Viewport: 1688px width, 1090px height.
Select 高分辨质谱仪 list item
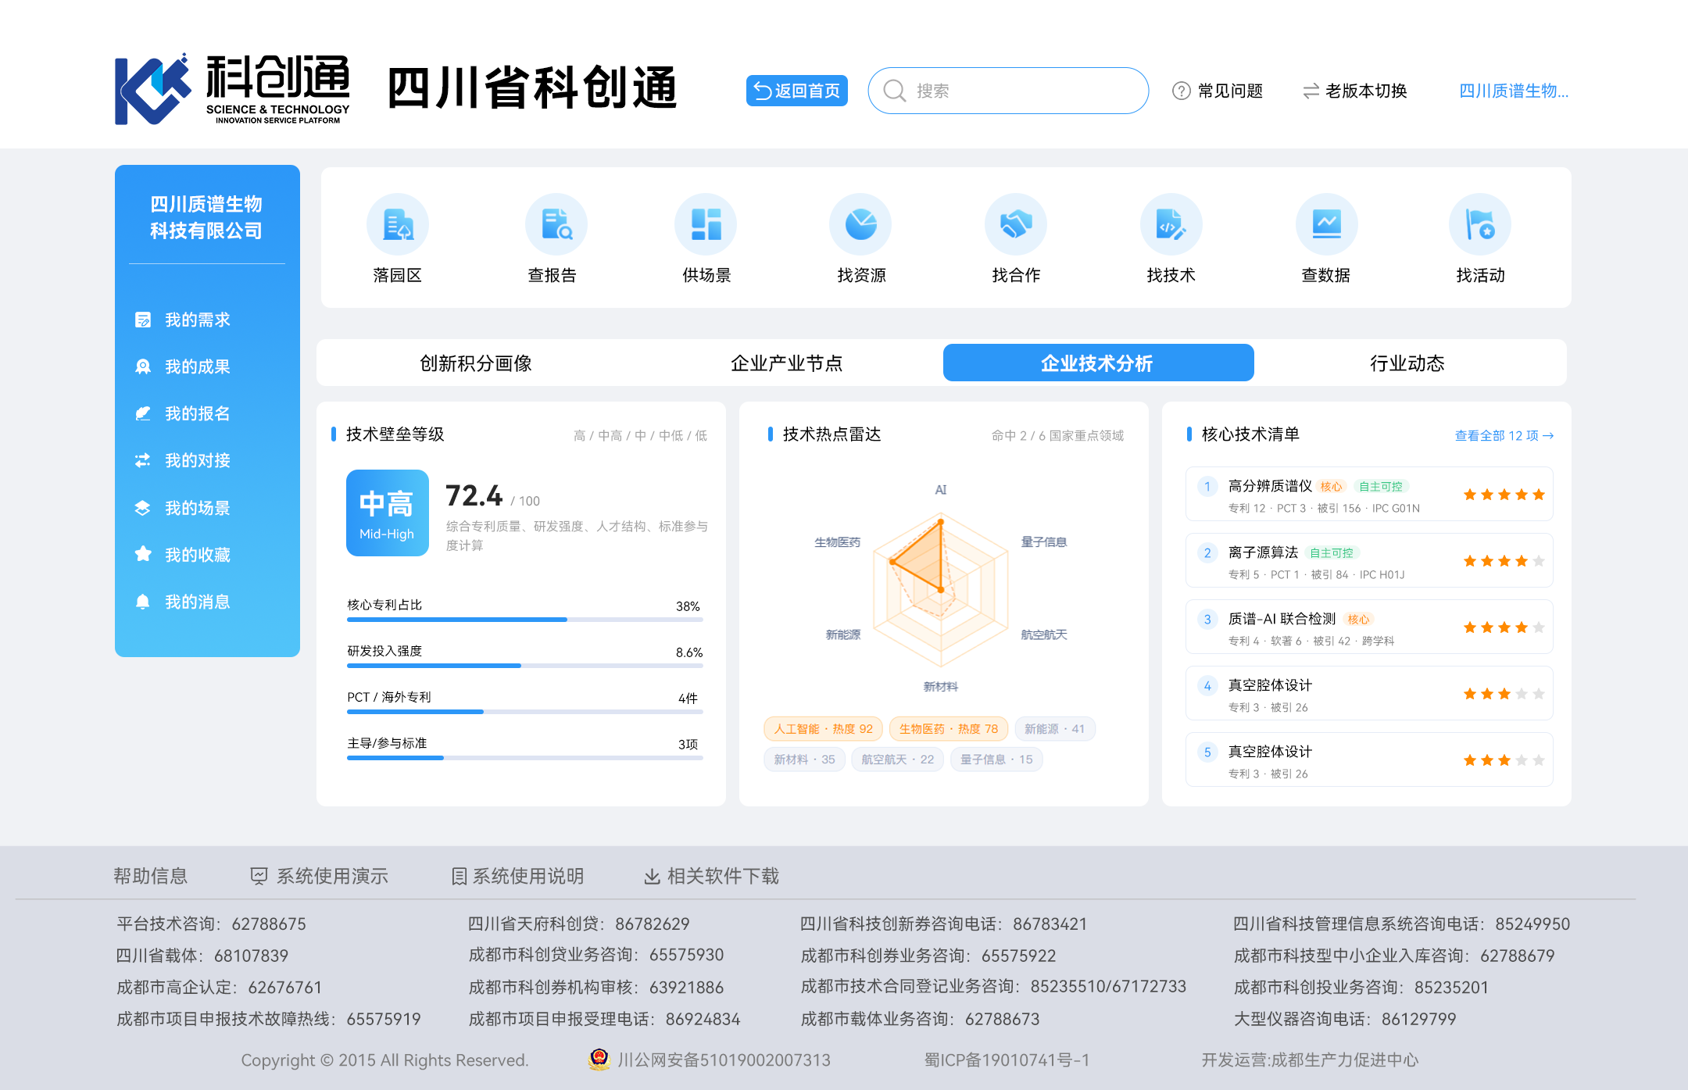(x=1369, y=494)
